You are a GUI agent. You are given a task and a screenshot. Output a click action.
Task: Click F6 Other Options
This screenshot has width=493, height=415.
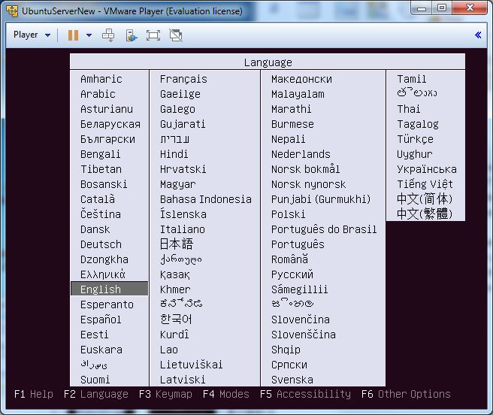pyautogui.click(x=406, y=394)
